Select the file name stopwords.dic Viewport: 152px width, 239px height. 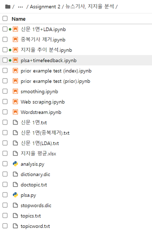(36, 206)
